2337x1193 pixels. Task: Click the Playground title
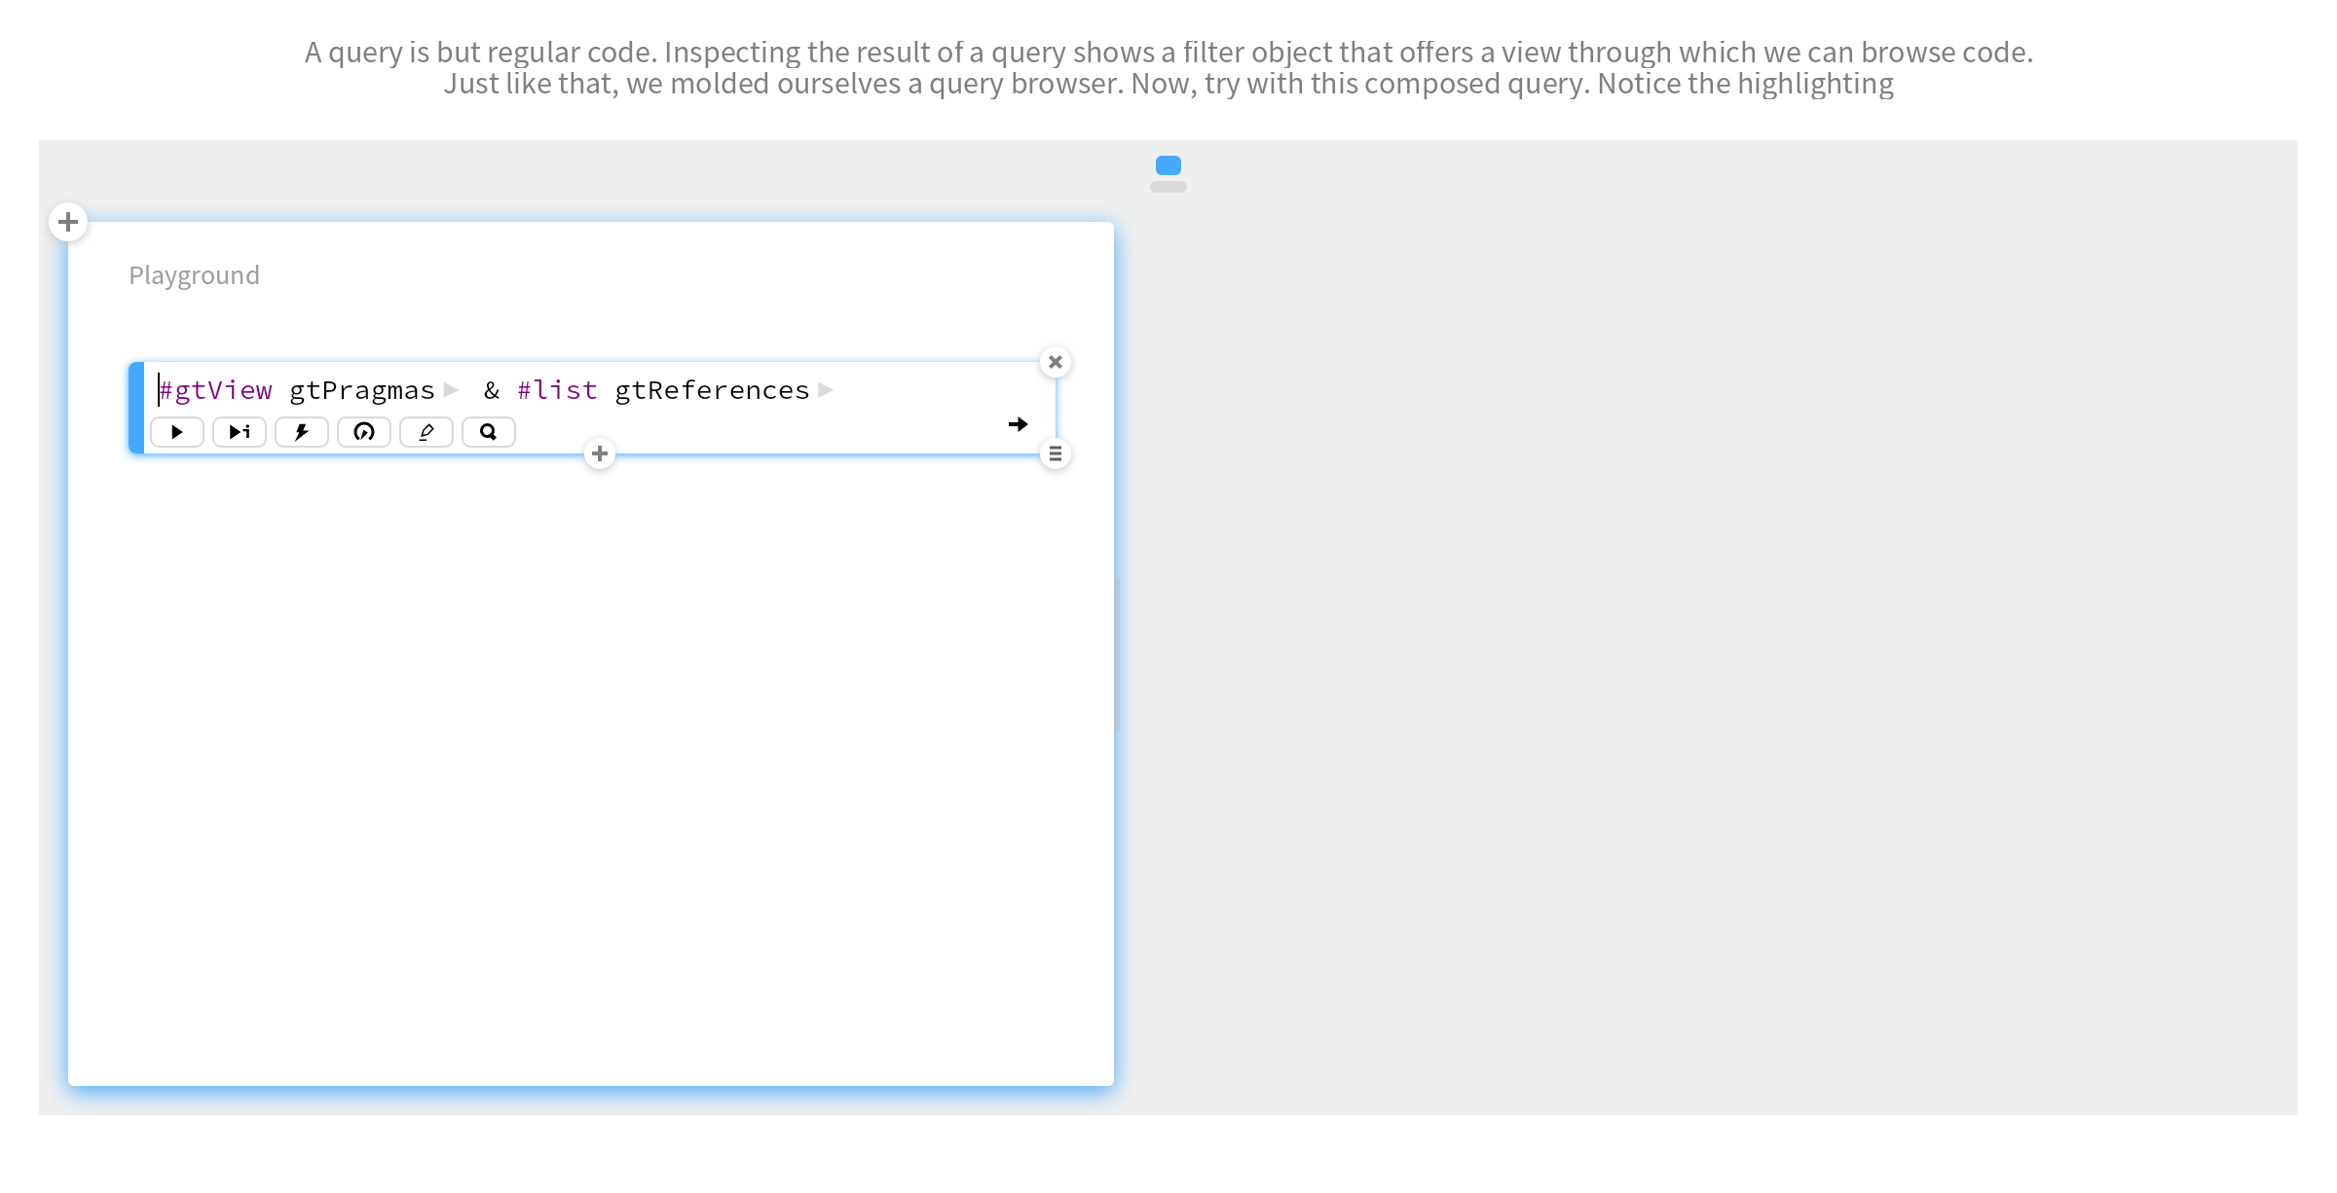[x=195, y=275]
